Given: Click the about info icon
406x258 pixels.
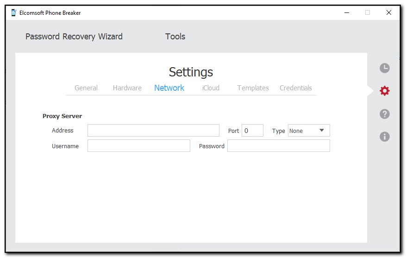Looking at the screenshot, I should (384, 137).
